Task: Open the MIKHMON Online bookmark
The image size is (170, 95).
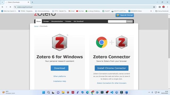Action: [135, 11]
